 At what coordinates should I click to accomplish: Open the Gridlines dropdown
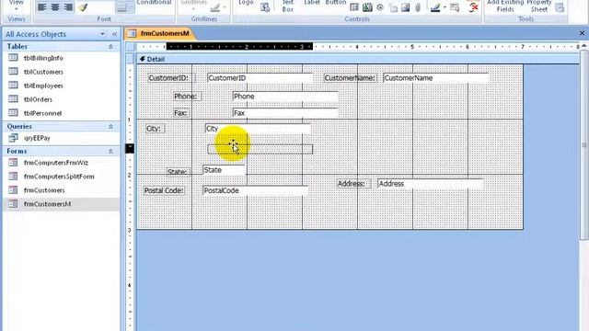[194, 5]
